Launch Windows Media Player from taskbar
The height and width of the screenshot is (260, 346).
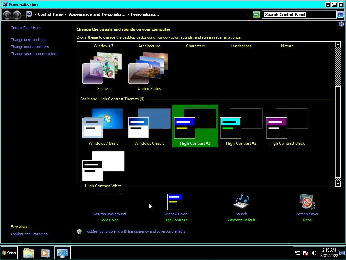coord(45,253)
